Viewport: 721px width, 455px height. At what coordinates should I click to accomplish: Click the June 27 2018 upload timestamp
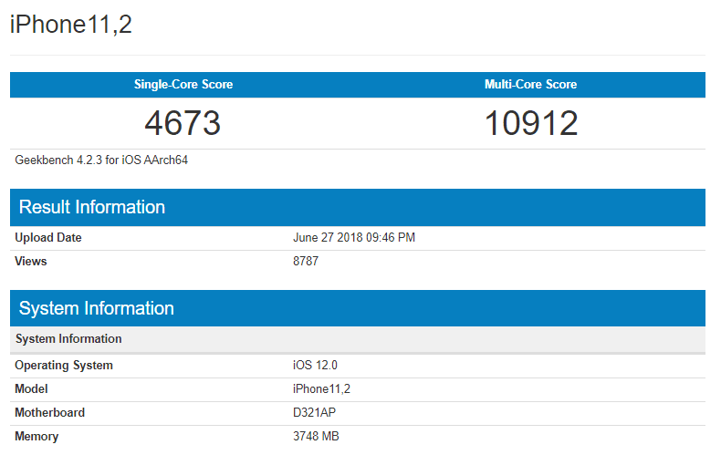click(355, 238)
